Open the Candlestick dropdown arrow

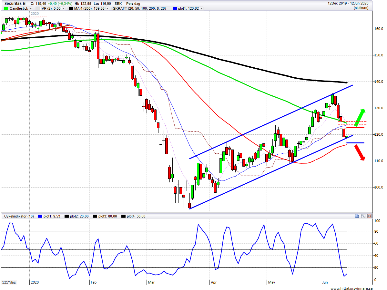[x=31, y=8]
